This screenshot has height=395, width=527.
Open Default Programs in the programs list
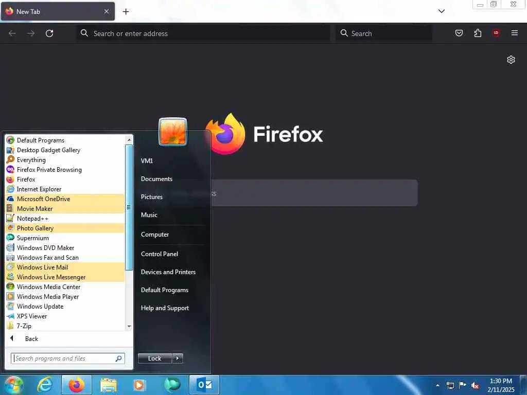click(x=65, y=140)
